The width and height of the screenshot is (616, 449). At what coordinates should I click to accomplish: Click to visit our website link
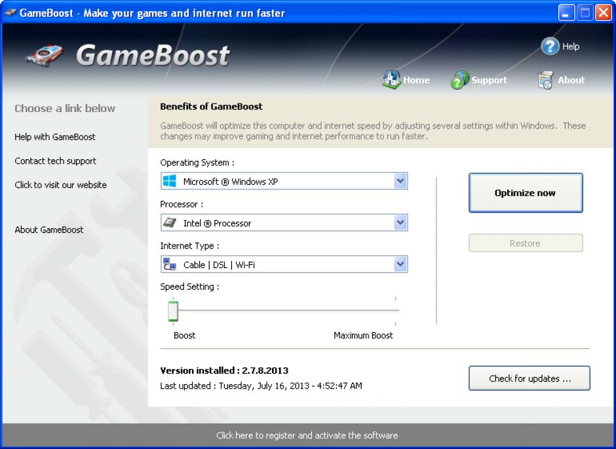tap(60, 185)
